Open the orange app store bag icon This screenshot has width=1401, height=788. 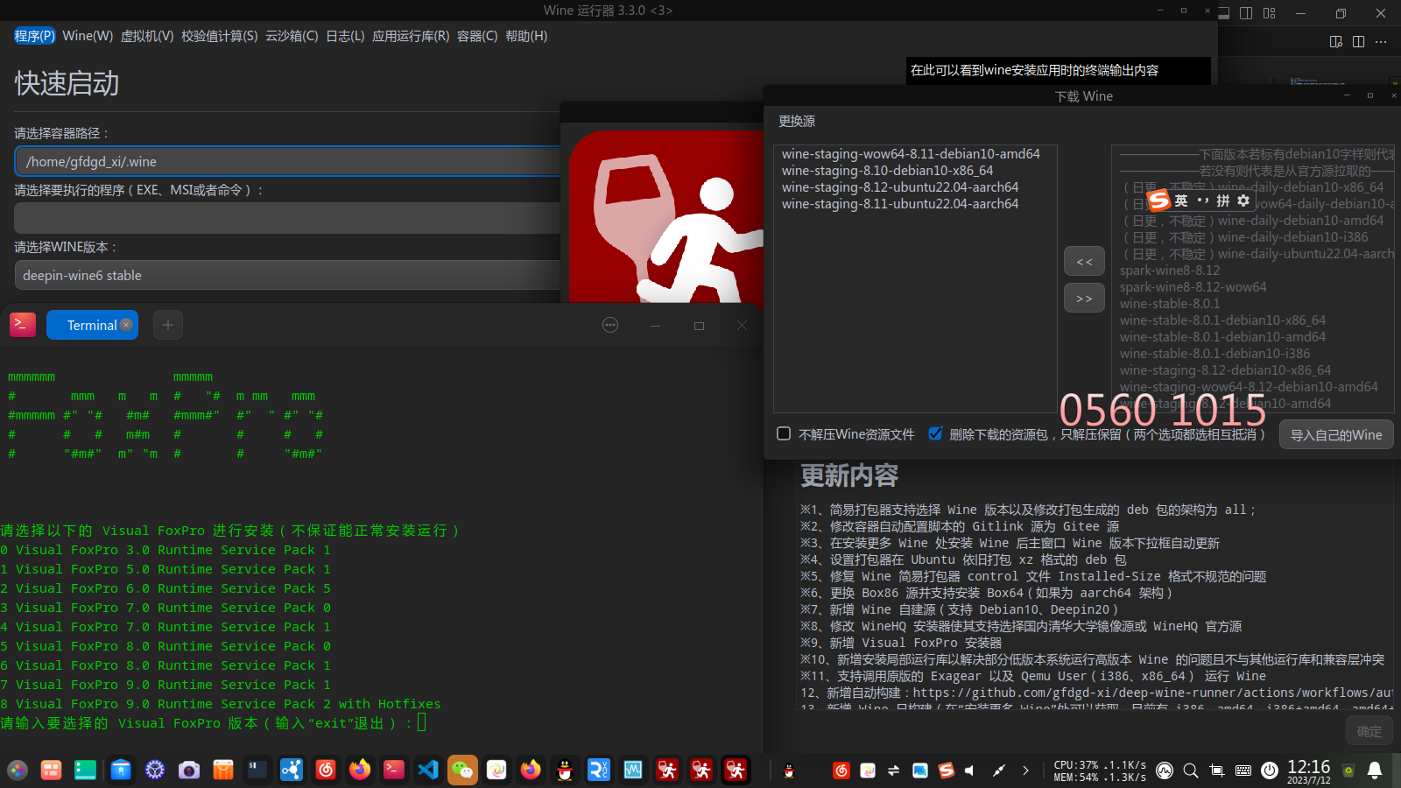tap(223, 770)
